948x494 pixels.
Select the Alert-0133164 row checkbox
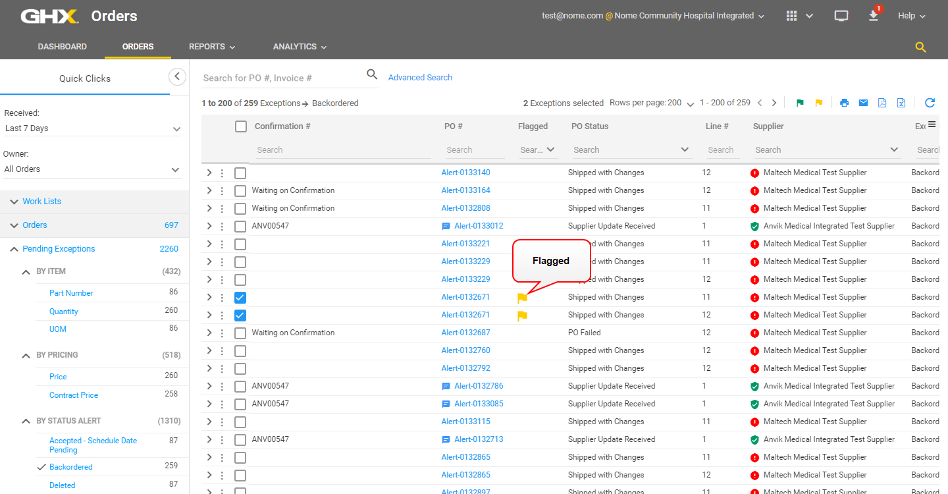pos(240,190)
